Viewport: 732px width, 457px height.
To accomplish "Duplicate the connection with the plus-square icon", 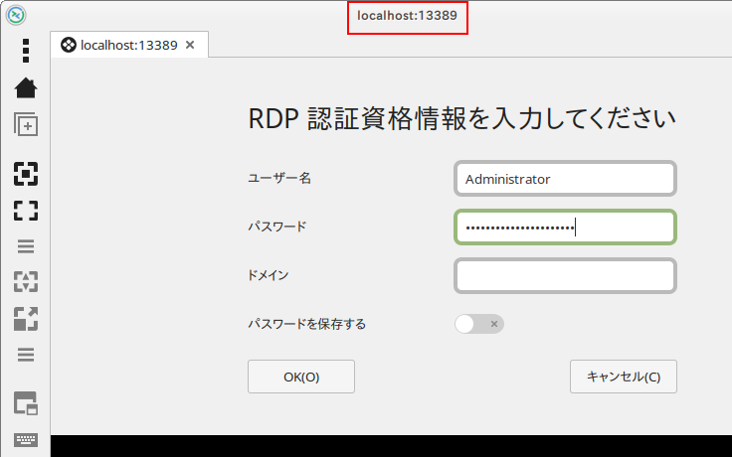I will click(x=26, y=124).
